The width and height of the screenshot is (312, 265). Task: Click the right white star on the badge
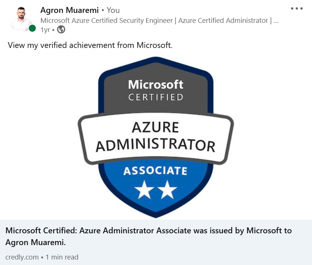tap(168, 189)
